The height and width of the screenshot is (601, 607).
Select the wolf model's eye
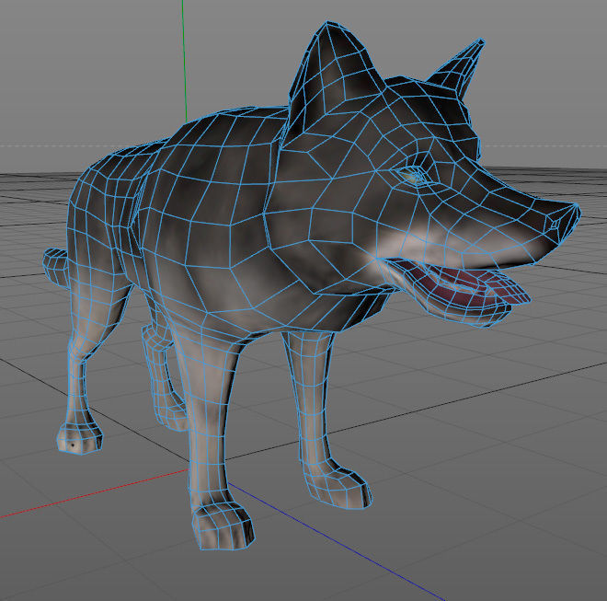(x=414, y=177)
